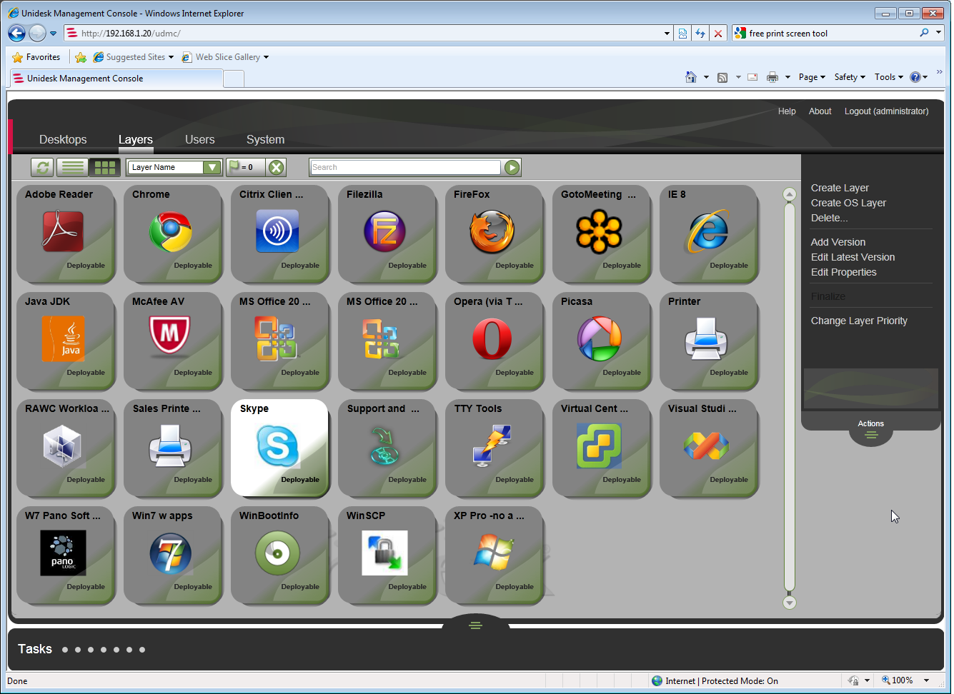Open the Layer Name sort dropdown

(x=212, y=167)
